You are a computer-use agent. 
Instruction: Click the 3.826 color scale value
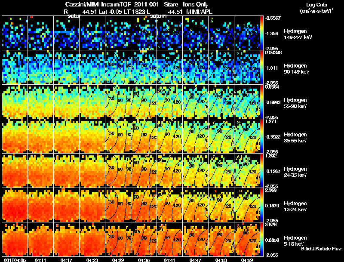click(271, 225)
